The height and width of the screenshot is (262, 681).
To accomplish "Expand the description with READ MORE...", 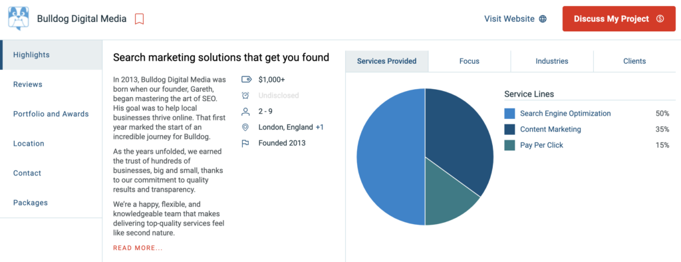I will [138, 248].
